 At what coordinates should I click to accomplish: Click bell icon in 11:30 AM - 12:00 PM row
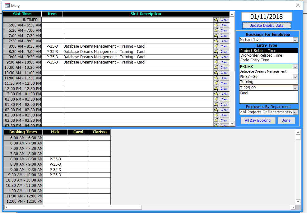click(x=216, y=83)
